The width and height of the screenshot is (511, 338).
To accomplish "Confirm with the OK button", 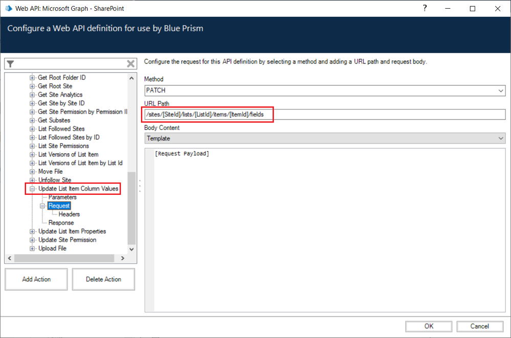I will coord(429,326).
